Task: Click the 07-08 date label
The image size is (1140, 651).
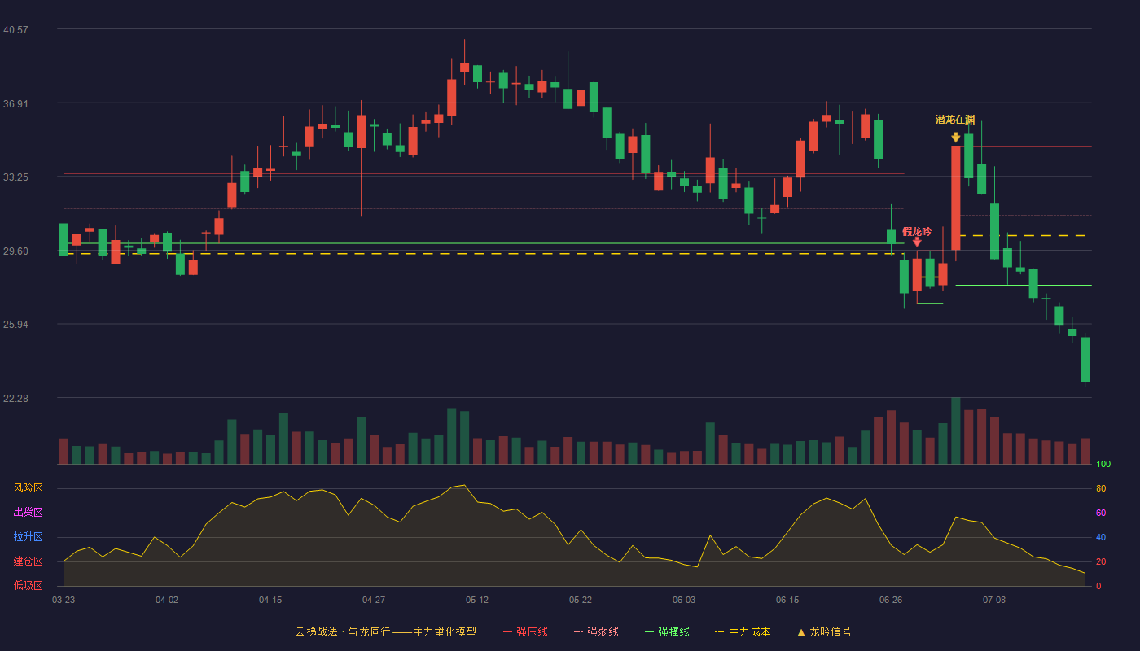Action: 994,600
